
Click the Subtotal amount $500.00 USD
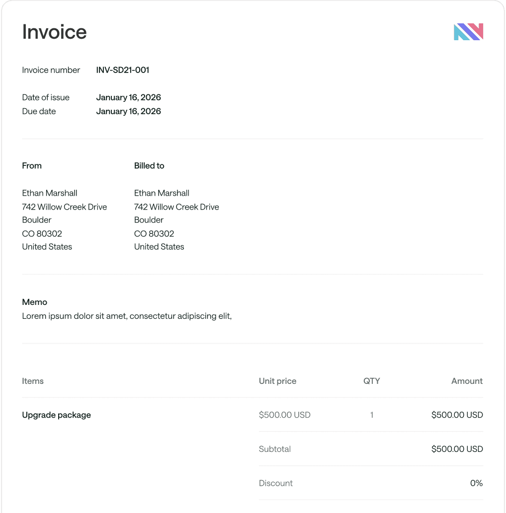(457, 449)
